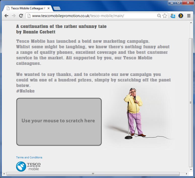The image size is (195, 178).
Task: Click the horizontal scrollbar thumb
Action: click(93, 174)
